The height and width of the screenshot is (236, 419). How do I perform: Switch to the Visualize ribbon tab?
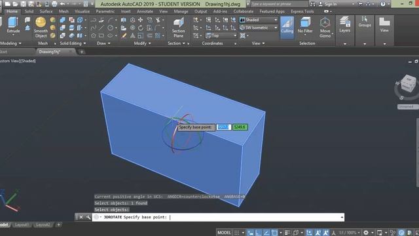(82, 12)
